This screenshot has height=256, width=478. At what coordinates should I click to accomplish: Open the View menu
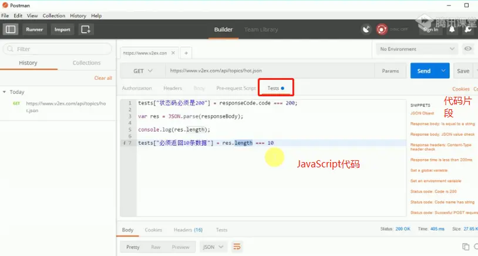click(32, 15)
